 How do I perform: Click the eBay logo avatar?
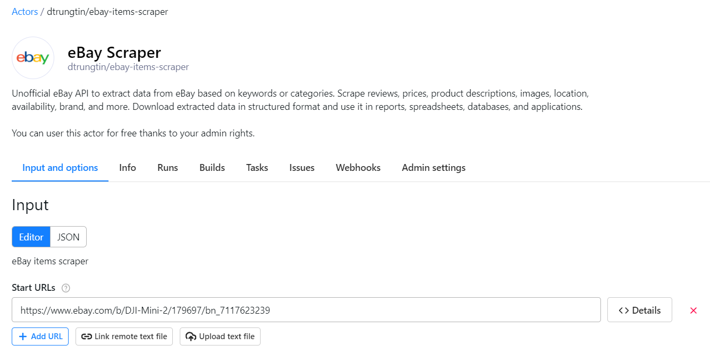tap(33, 58)
